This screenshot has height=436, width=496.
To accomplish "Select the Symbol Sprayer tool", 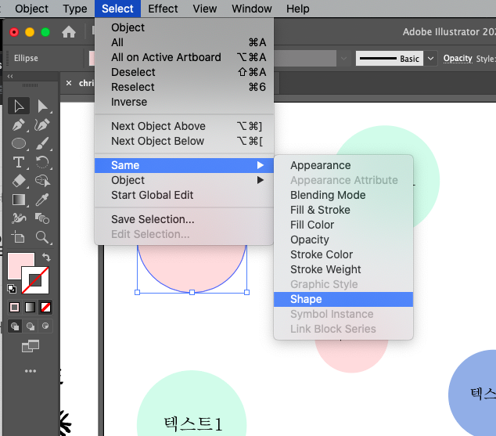I will pos(19,218).
